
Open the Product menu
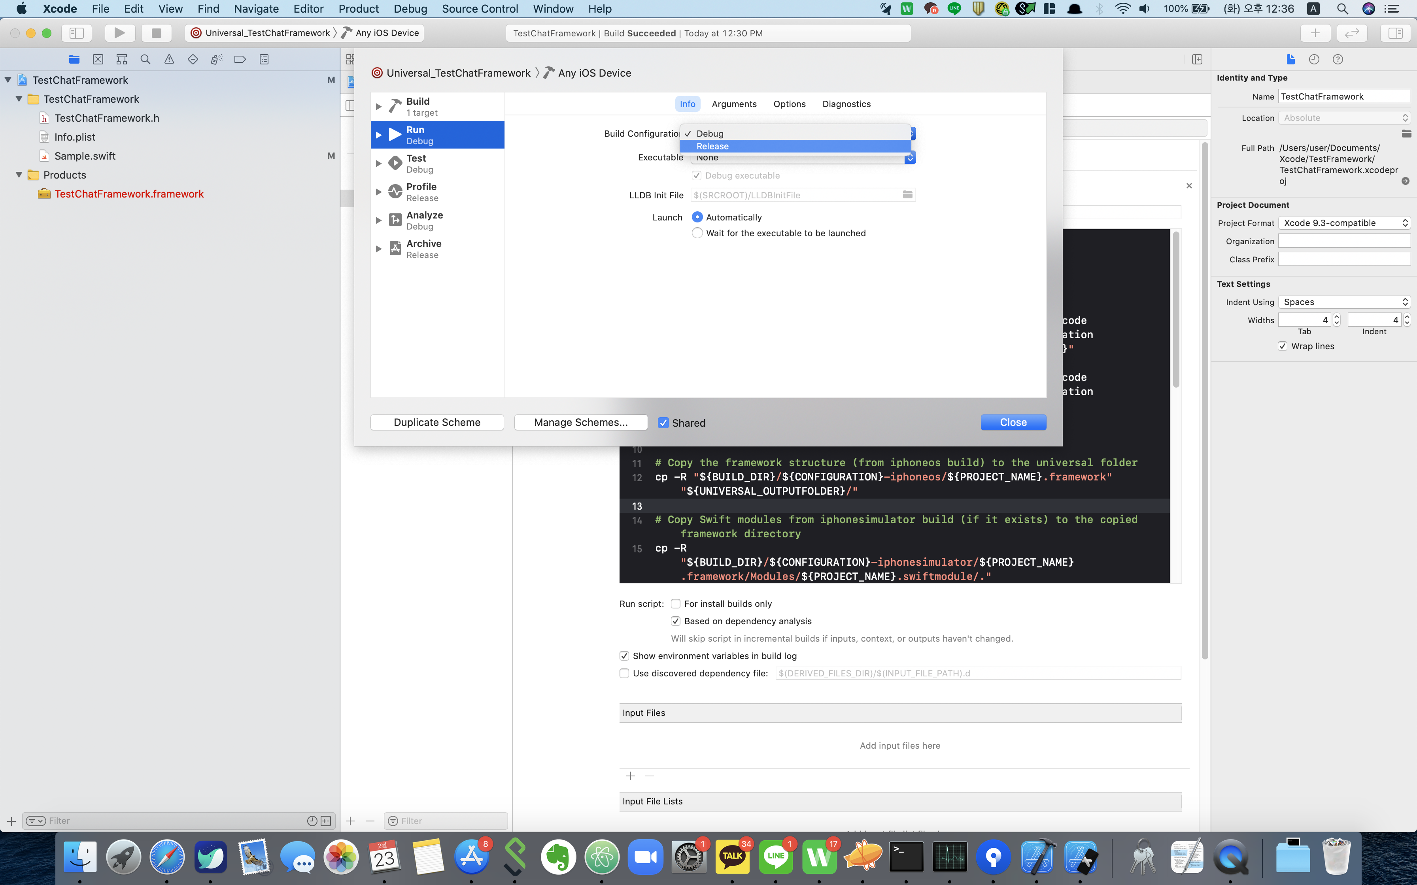click(358, 9)
